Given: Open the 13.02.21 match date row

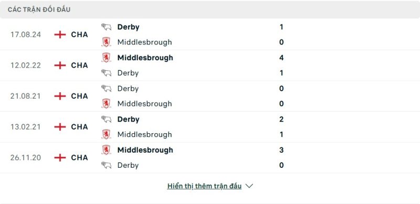Looking at the screenshot, I should pos(210,127).
